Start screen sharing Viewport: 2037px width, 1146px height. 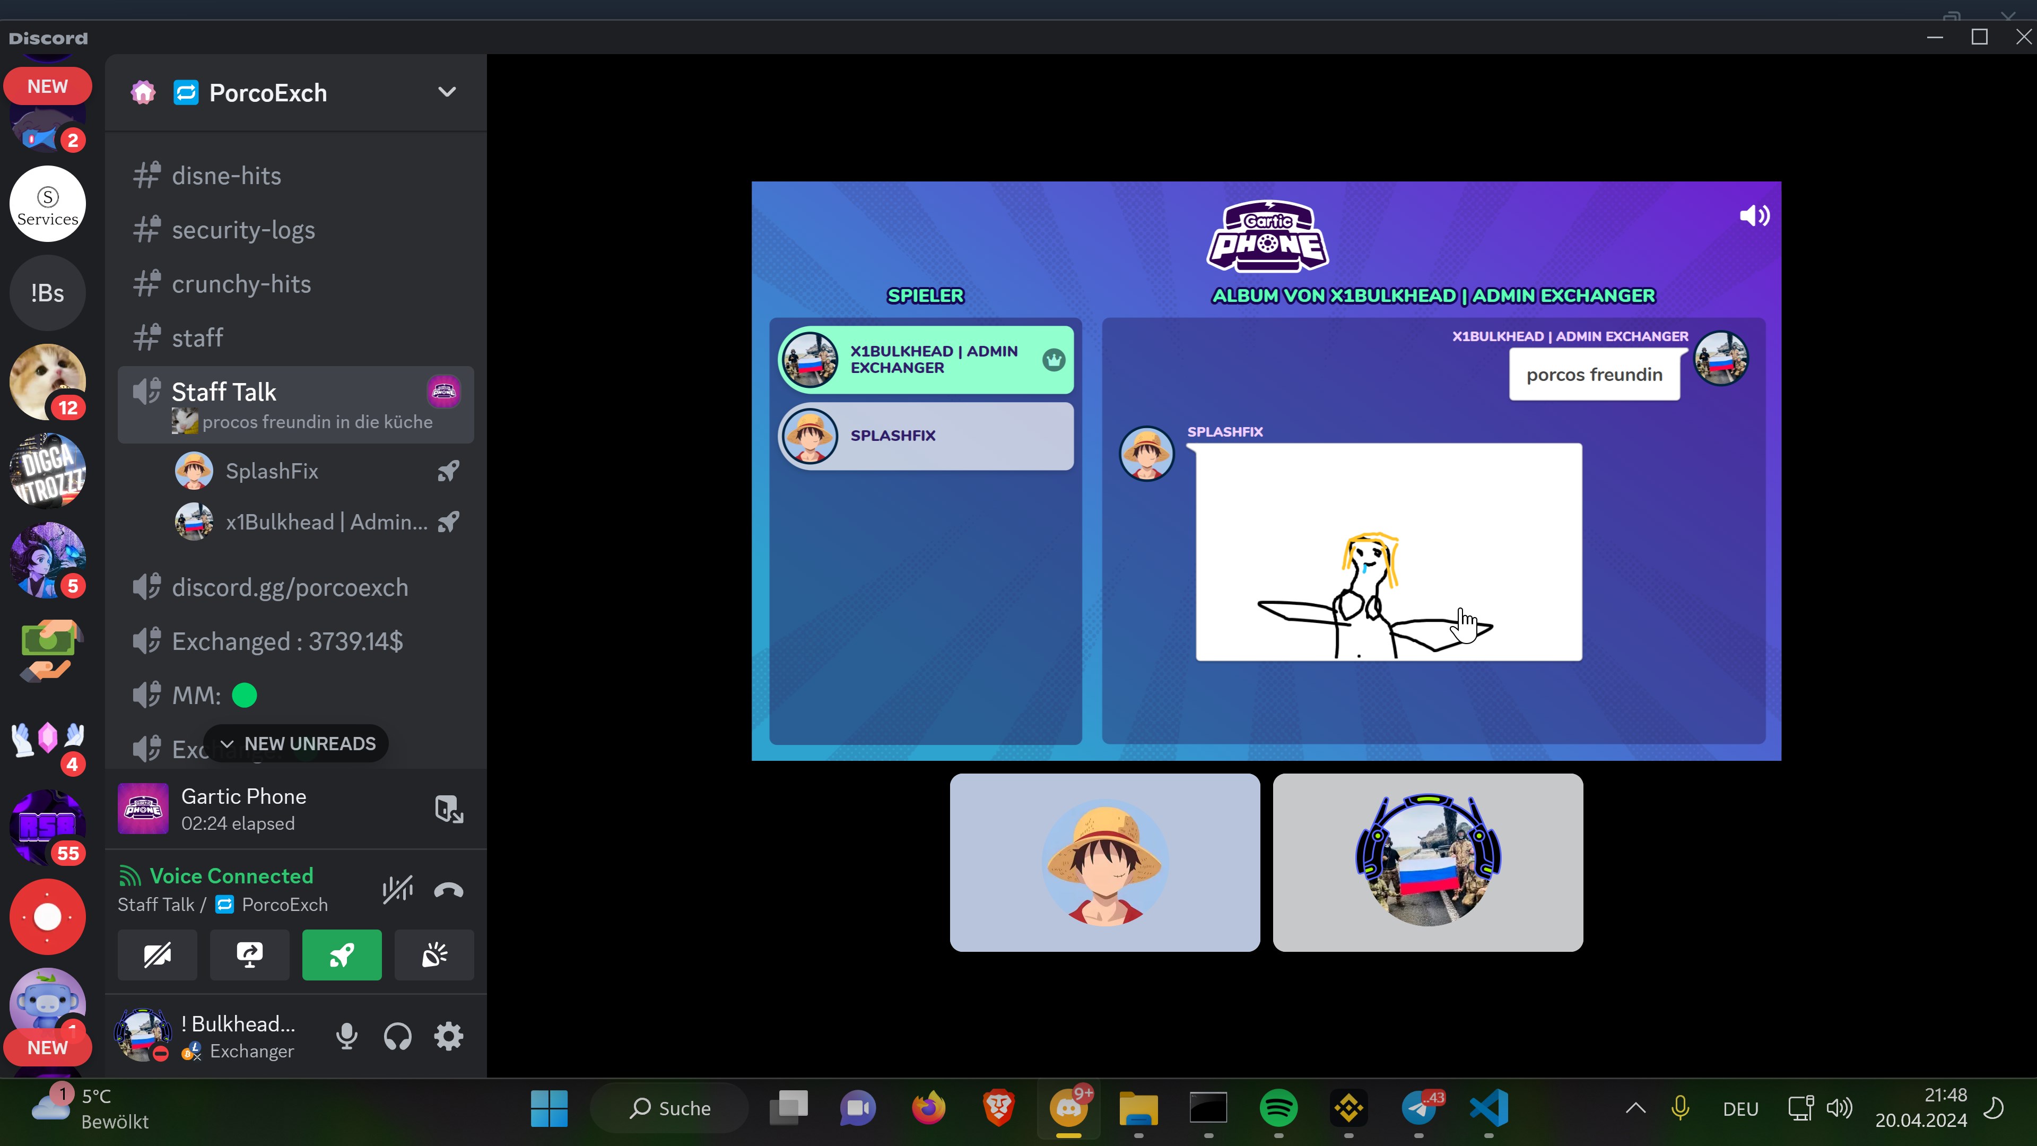coord(249,954)
